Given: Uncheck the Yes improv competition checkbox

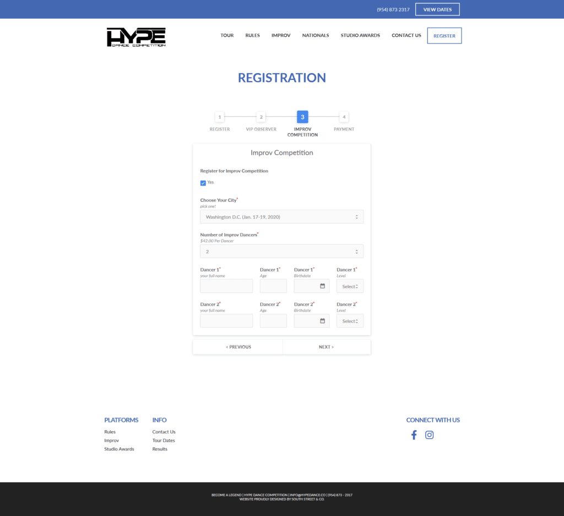Looking at the screenshot, I should [203, 183].
